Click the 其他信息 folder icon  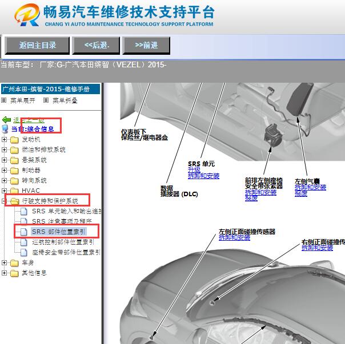(14, 273)
